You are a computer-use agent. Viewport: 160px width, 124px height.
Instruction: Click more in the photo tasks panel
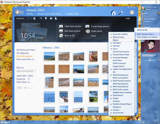point(94,36)
